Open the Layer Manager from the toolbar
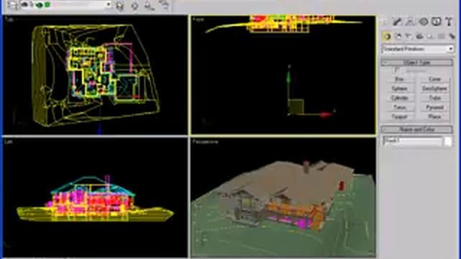The height and width of the screenshot is (259, 461). point(12,5)
